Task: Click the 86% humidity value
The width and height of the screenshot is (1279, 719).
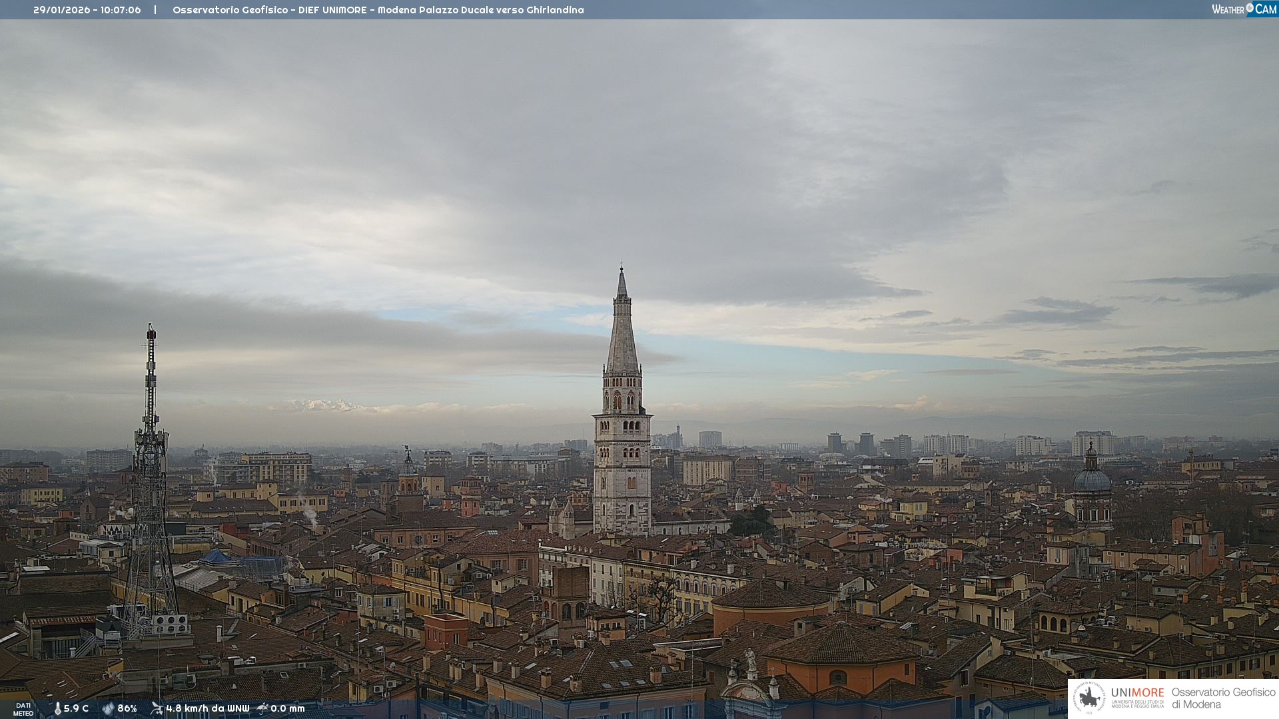Action: coord(127,708)
